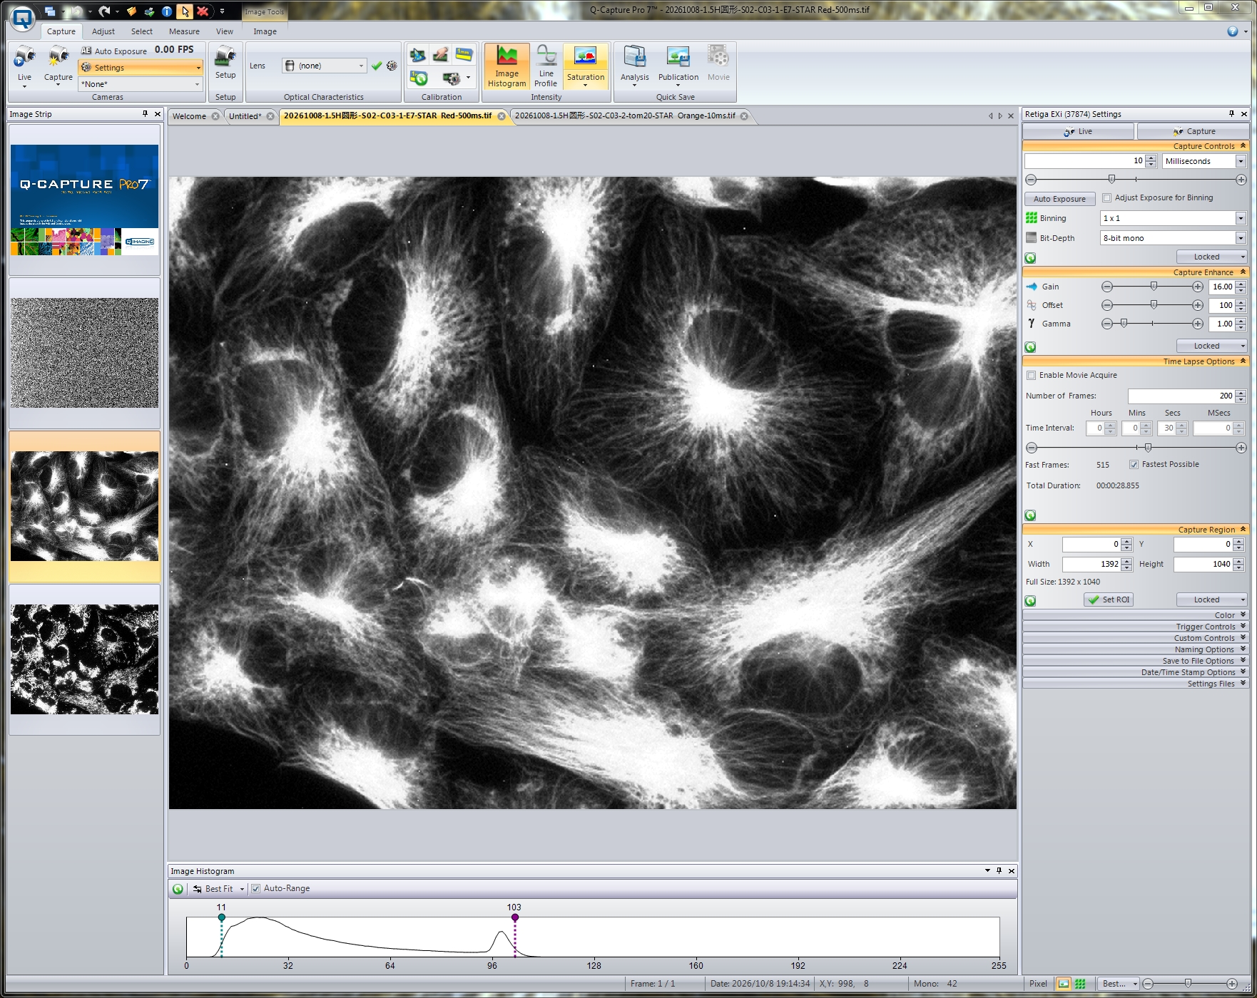Image resolution: width=1257 pixels, height=998 pixels.
Task: Enable Movie Acquire checkbox
Action: (1031, 375)
